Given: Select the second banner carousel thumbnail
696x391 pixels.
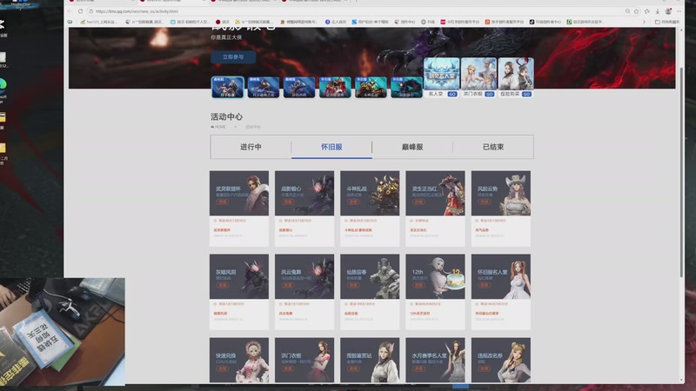Looking at the screenshot, I should pos(264,87).
